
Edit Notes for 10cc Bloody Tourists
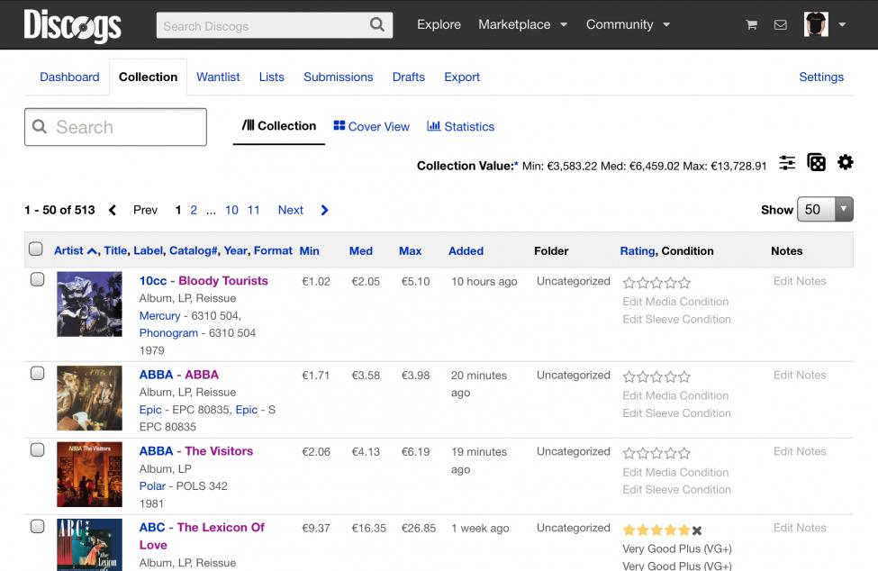(x=800, y=281)
